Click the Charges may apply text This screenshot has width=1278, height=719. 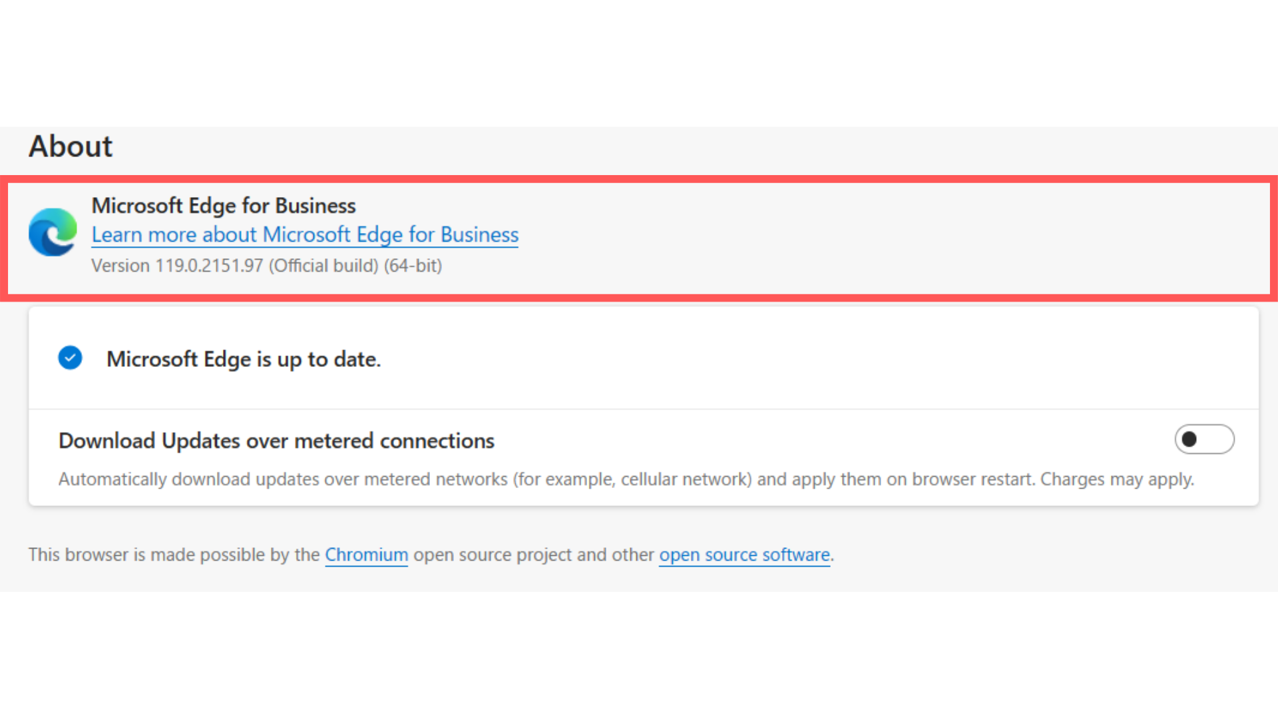(x=1117, y=479)
